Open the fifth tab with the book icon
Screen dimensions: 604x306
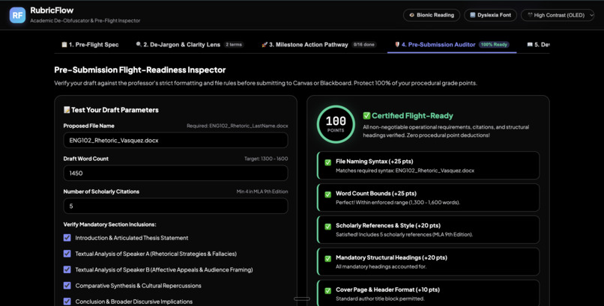tap(538, 45)
